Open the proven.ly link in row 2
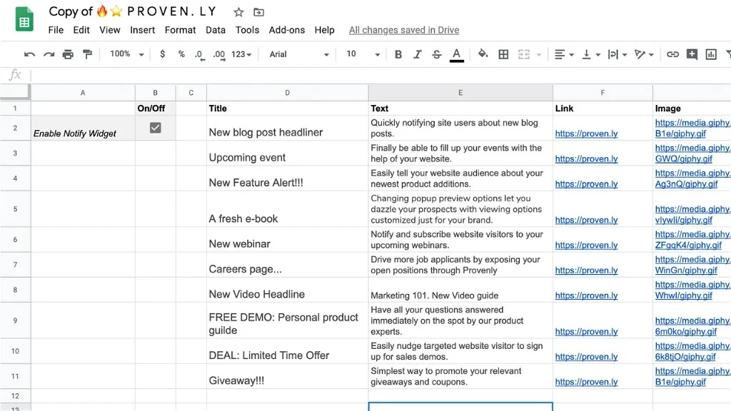Image resolution: width=731 pixels, height=411 pixels. pyautogui.click(x=587, y=133)
